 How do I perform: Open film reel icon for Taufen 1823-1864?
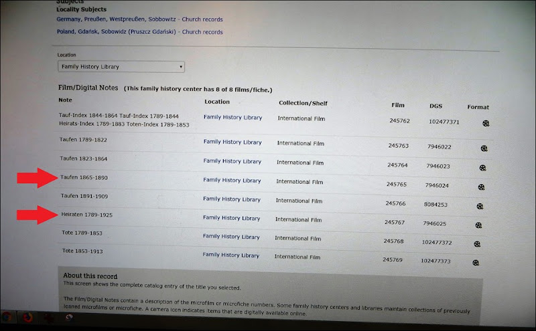tap(482, 168)
